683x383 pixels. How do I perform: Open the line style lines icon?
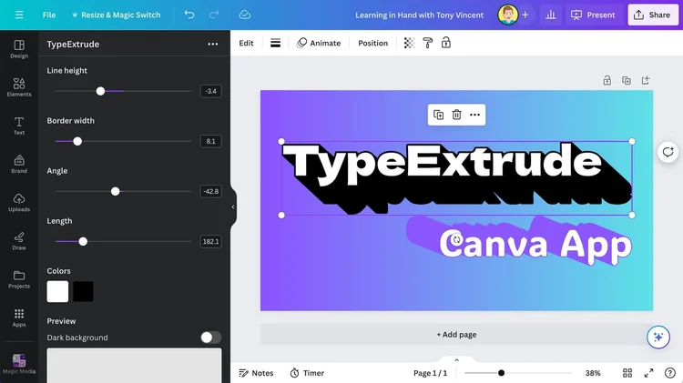(275, 43)
